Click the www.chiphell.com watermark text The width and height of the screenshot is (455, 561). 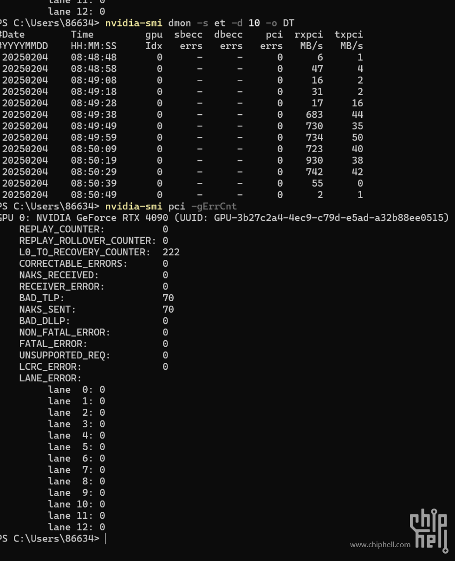coord(380,545)
